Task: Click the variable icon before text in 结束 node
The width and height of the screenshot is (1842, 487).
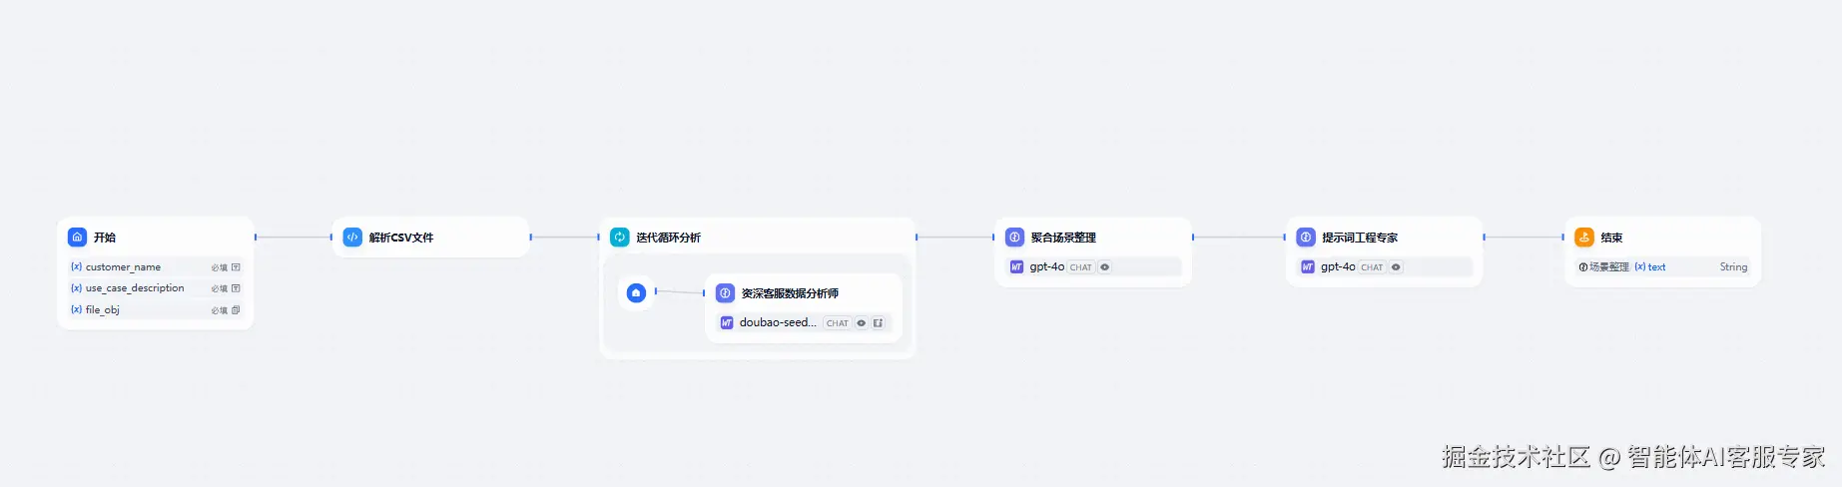Action: click(1640, 267)
